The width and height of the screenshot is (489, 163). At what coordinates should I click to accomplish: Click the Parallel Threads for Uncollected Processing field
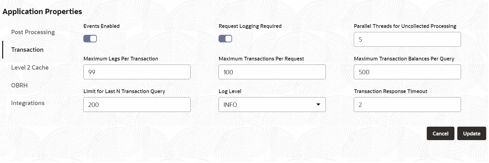pos(407,39)
